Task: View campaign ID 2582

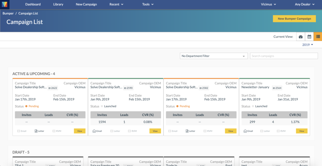Action: pyautogui.click(x=230, y=131)
